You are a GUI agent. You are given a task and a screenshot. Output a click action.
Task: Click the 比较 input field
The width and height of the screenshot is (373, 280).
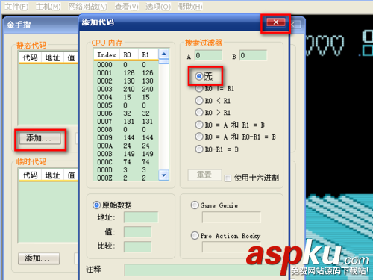(137, 246)
